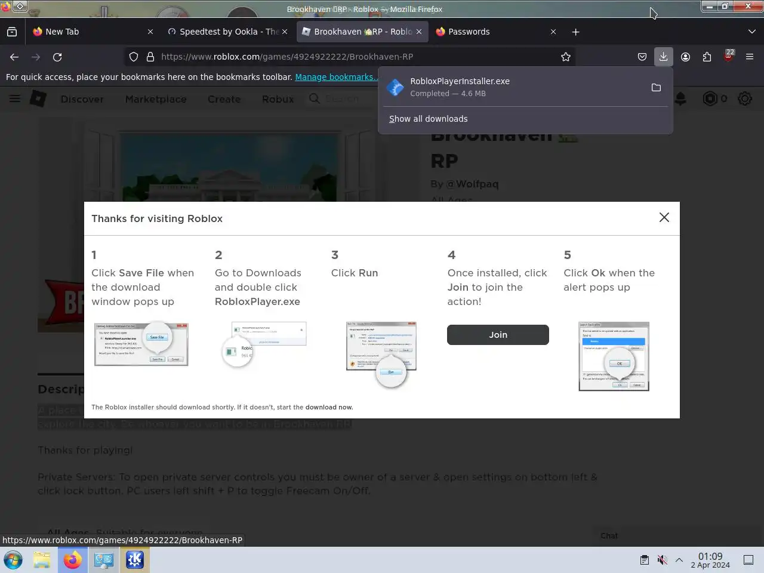
Task: Open the @Wolfpaq creator link
Action: point(472,184)
